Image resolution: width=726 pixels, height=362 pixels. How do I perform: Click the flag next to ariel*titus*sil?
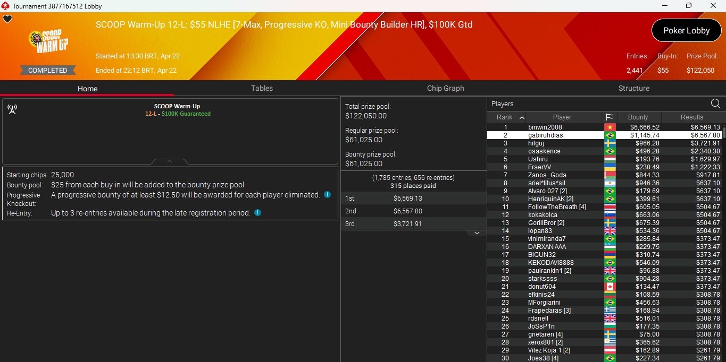(610, 183)
